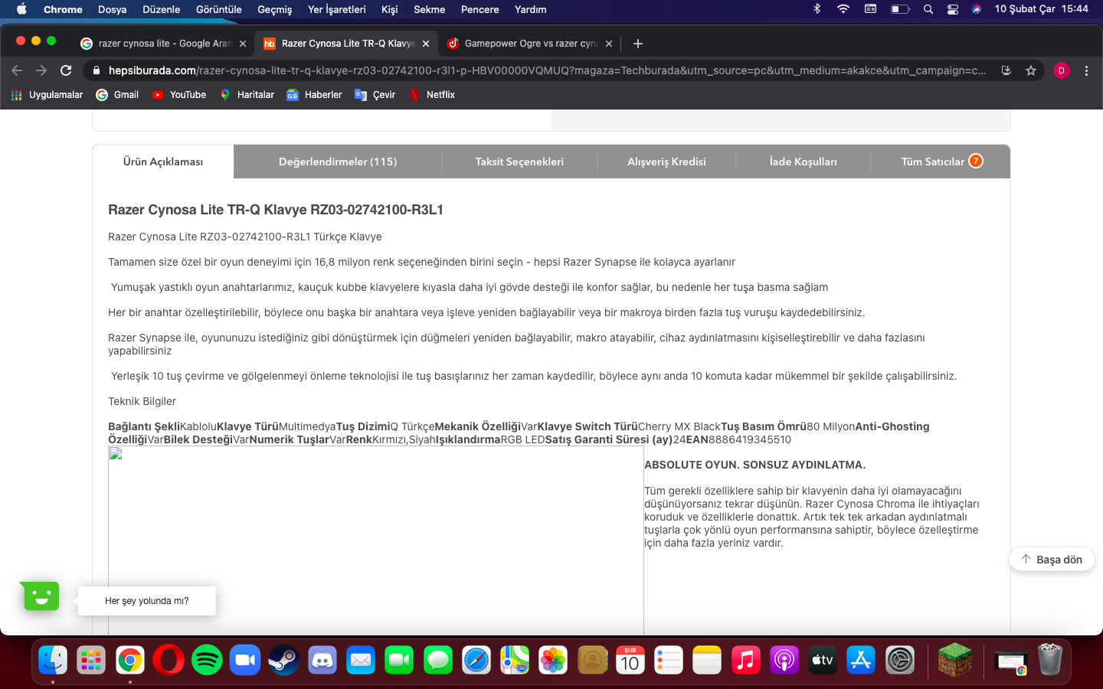Open the Haritalar maps bookmark
The image size is (1103, 689).
tap(247, 95)
